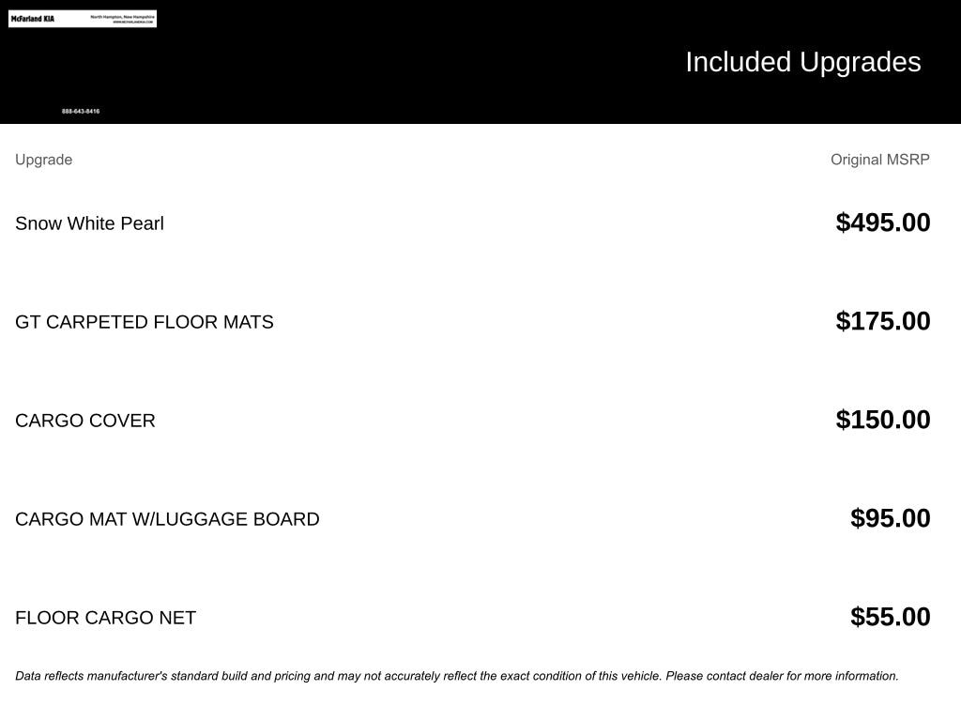Select the $95.00 price
Viewport: 961px width, 721px height.
pyautogui.click(x=890, y=518)
